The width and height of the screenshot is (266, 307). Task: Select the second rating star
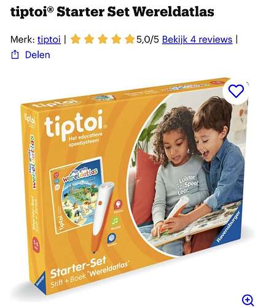[89, 39]
